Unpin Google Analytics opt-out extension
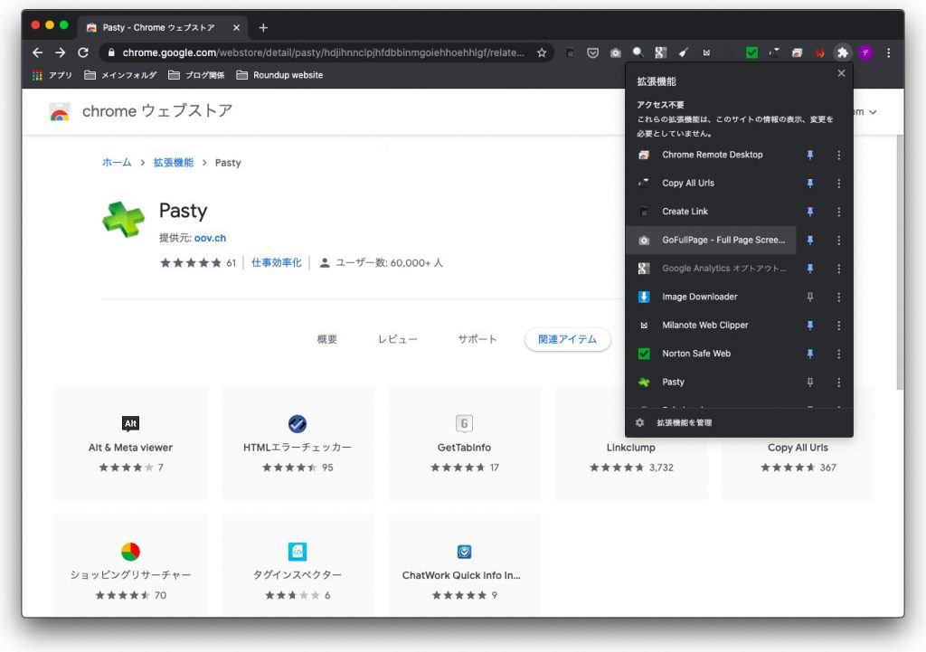The width and height of the screenshot is (926, 652). 810,268
